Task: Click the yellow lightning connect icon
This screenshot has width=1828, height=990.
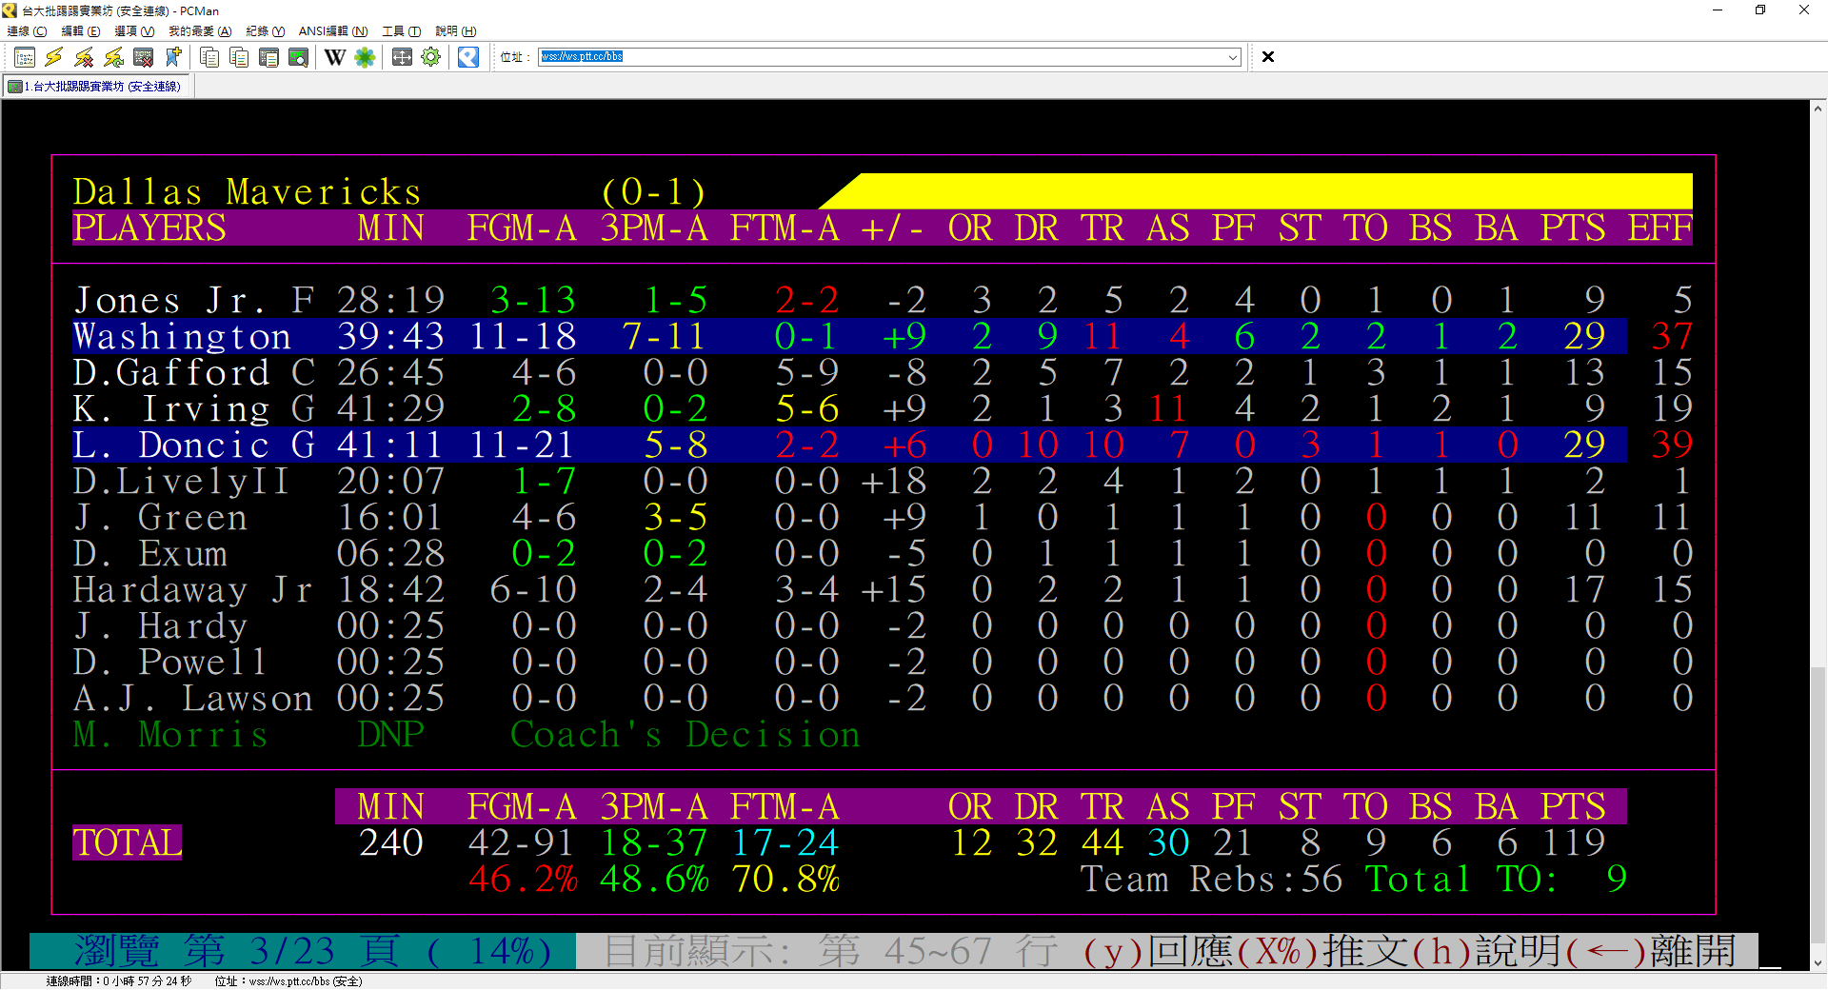Action: (54, 57)
